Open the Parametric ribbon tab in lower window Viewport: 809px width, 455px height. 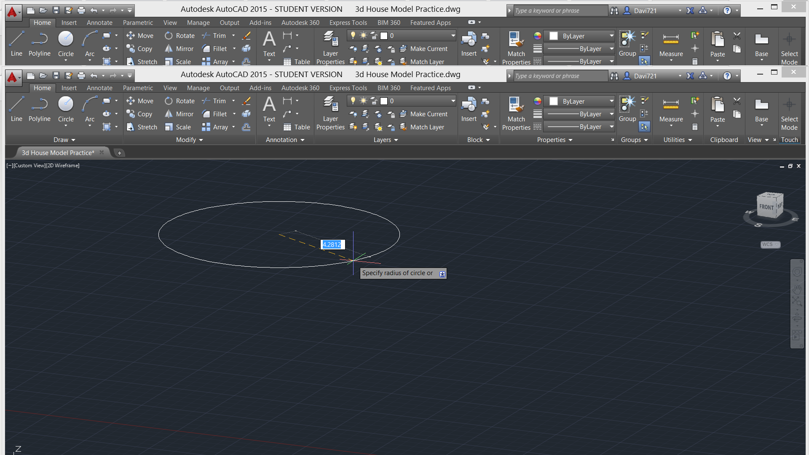tap(138, 88)
